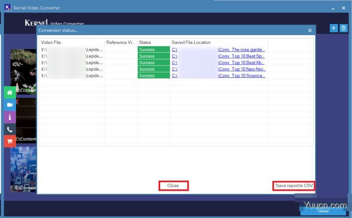The height and width of the screenshot is (218, 352).
Task: Click the trash delete icon
Action: 343,28
